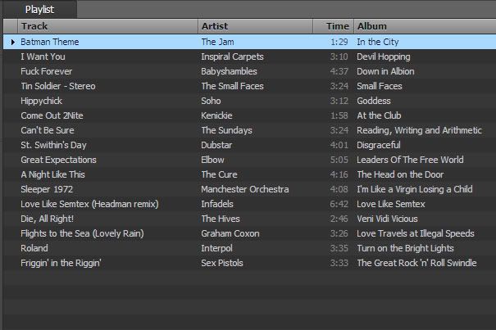Click Die, All Right! by The Hives
The height and width of the screenshot is (330, 496).
pyautogui.click(x=48, y=219)
